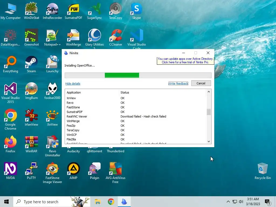Viewport: 276px width, 207px height.
Task: Click the Google Chrome desktop shortcut
Action: click(x=11, y=119)
